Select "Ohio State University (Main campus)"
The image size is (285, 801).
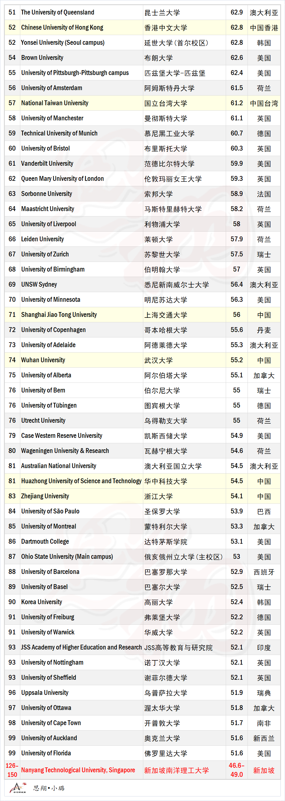point(67,557)
